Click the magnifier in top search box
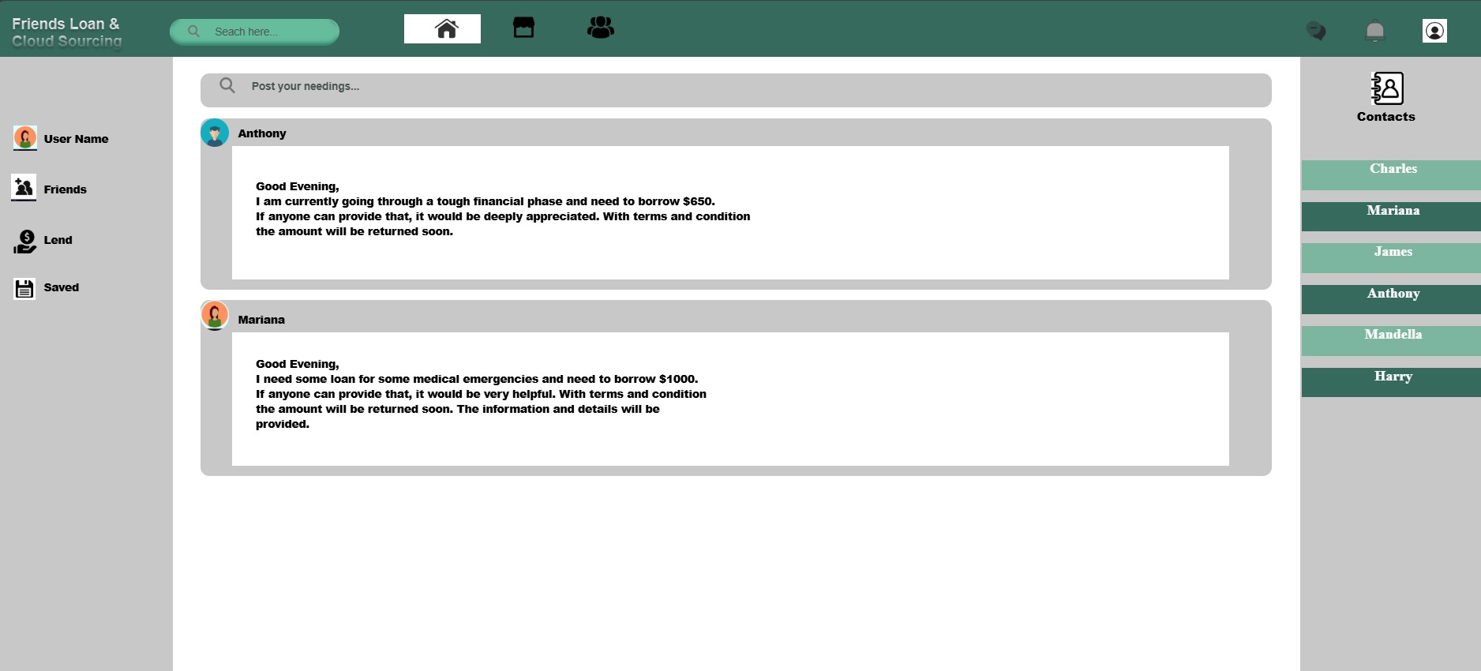Screen dimensions: 1481x671 (193, 32)
